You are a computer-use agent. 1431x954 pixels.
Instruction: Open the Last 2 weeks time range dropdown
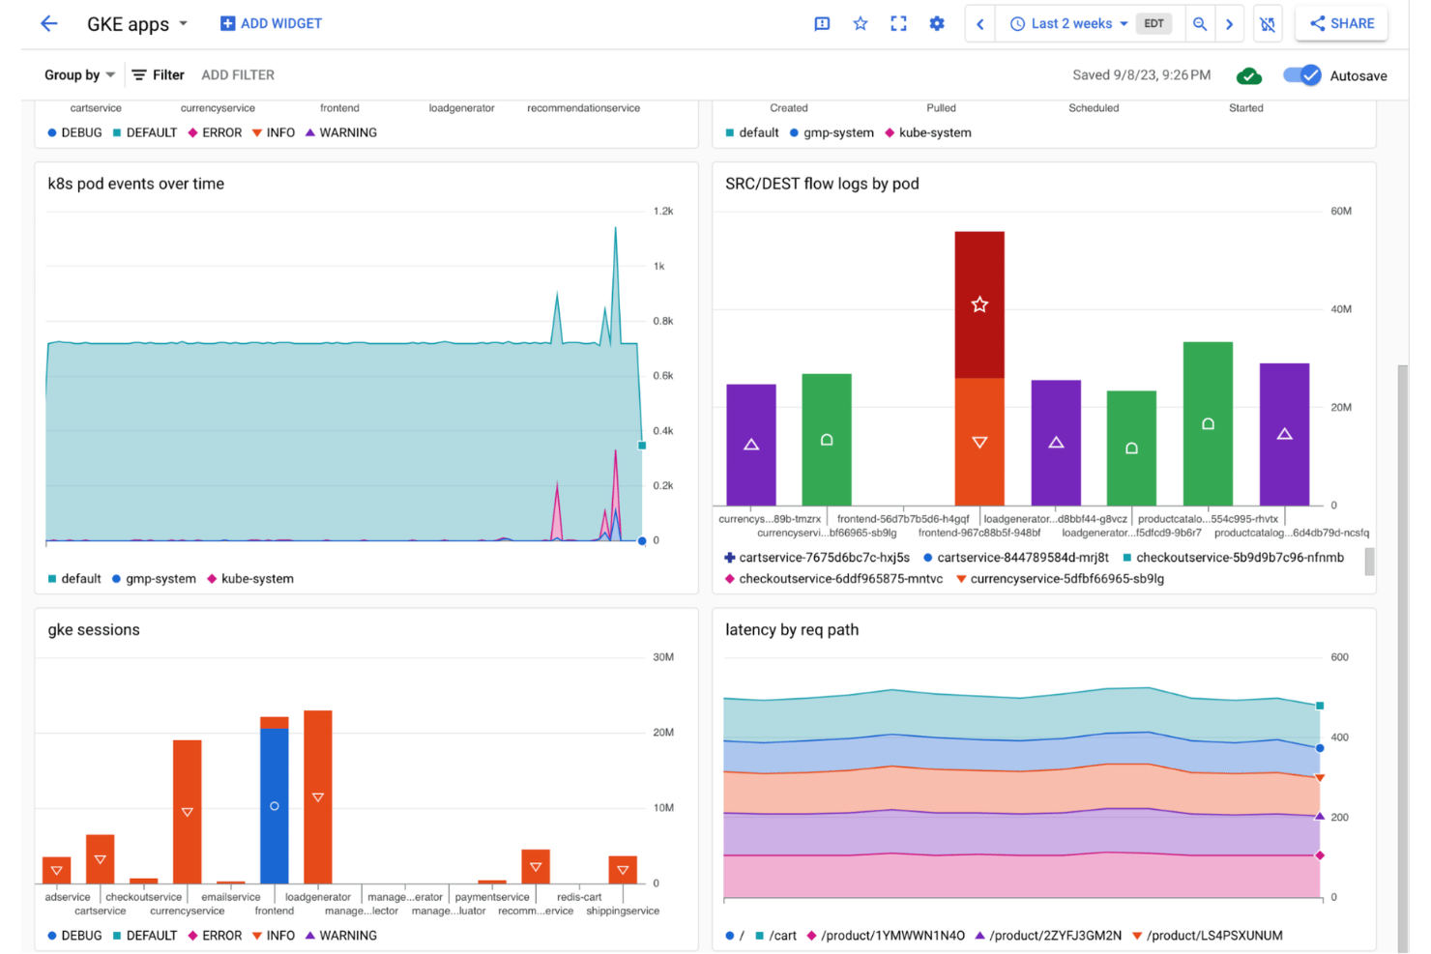coord(1068,24)
